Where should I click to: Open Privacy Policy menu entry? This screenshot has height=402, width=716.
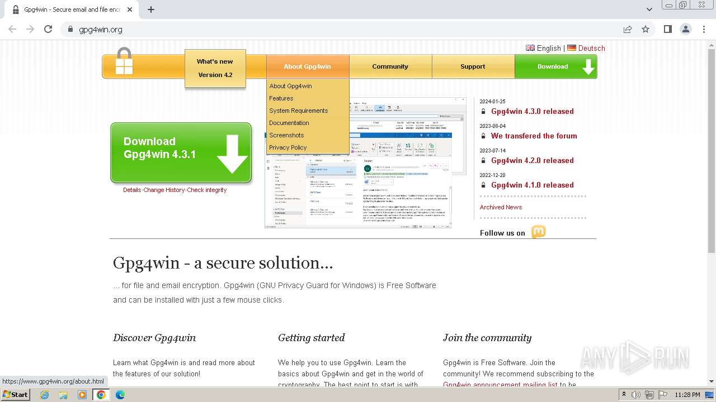pyautogui.click(x=288, y=147)
